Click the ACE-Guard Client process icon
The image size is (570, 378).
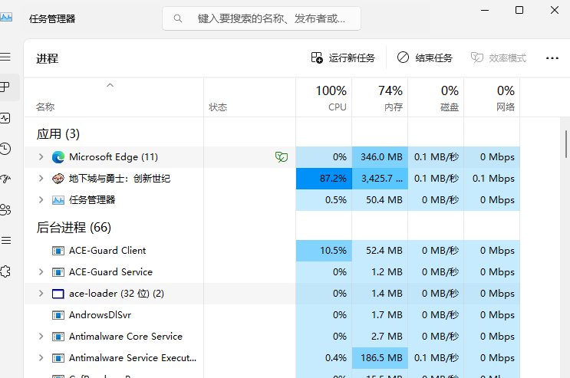click(58, 251)
